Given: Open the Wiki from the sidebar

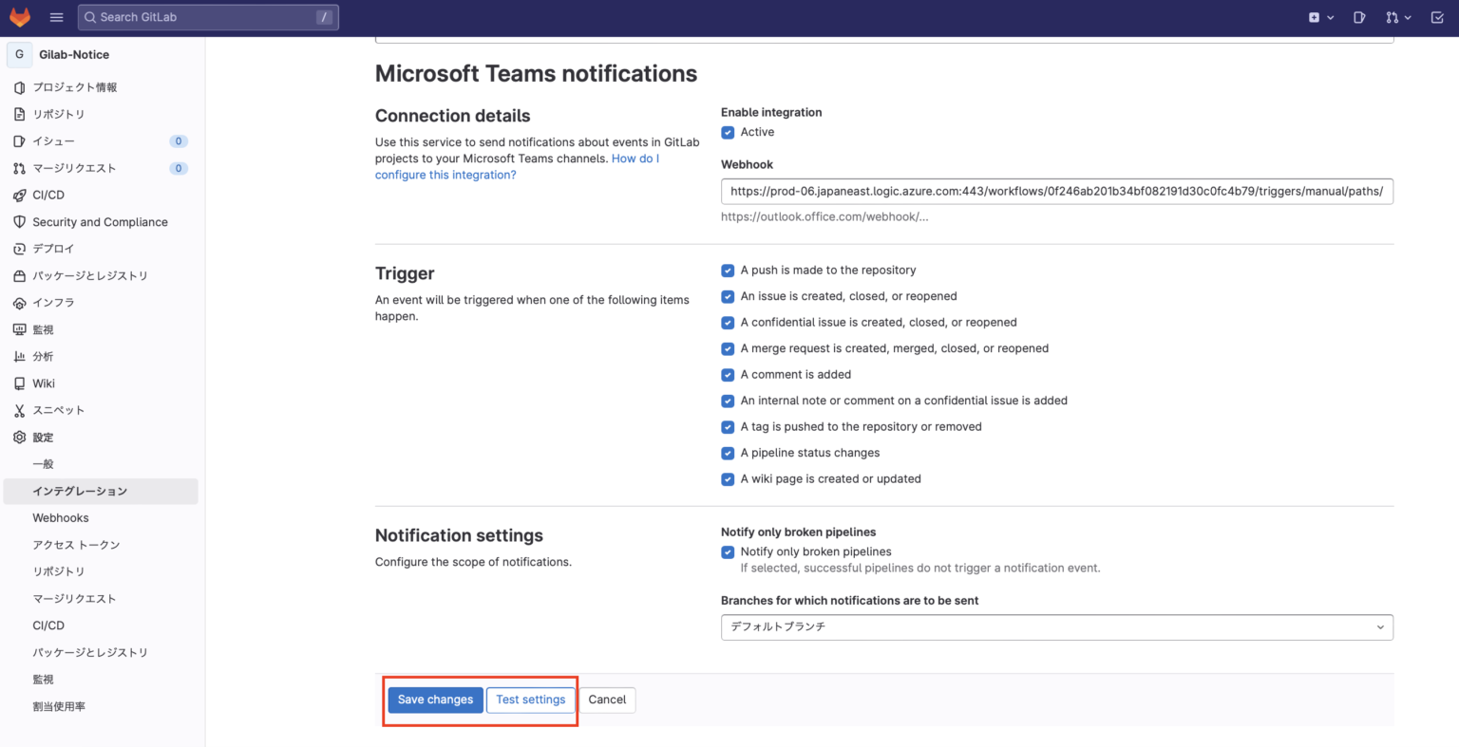Looking at the screenshot, I should [x=43, y=383].
